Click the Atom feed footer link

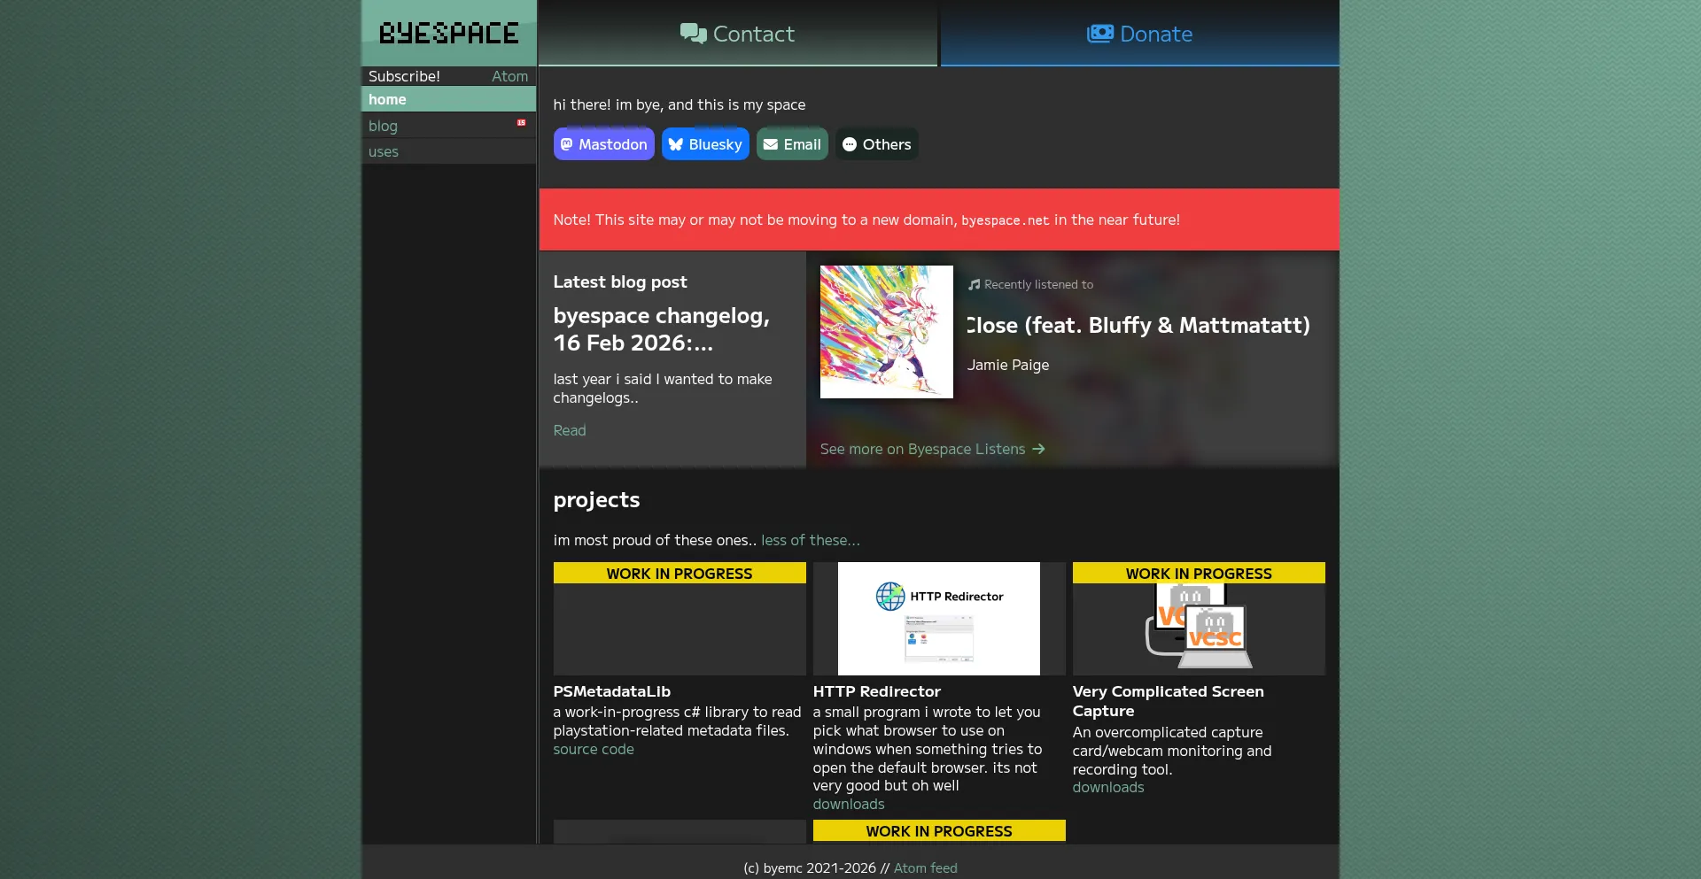tap(926, 868)
